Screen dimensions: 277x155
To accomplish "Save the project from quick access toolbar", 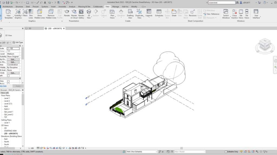I will [x=7, y=2].
